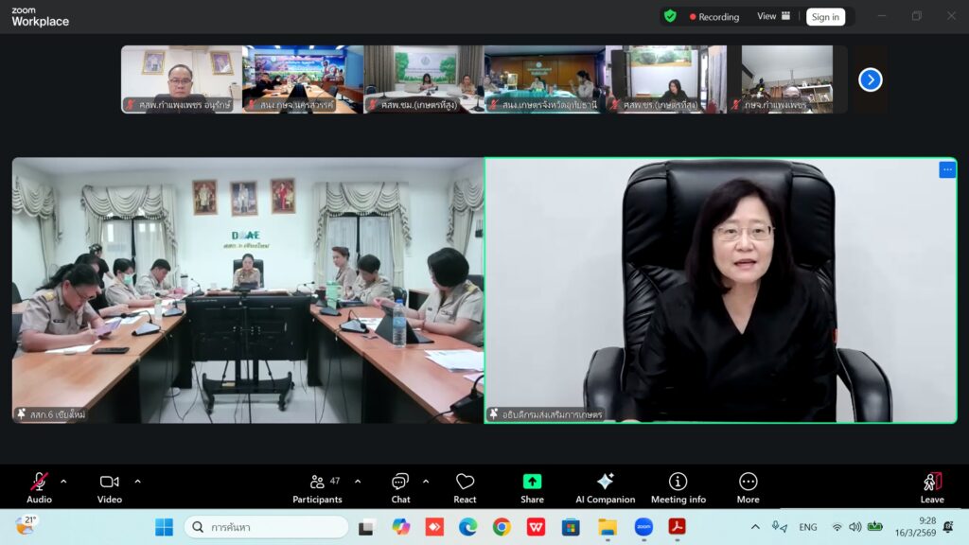Expand video options arrow next to Video

[x=137, y=481]
